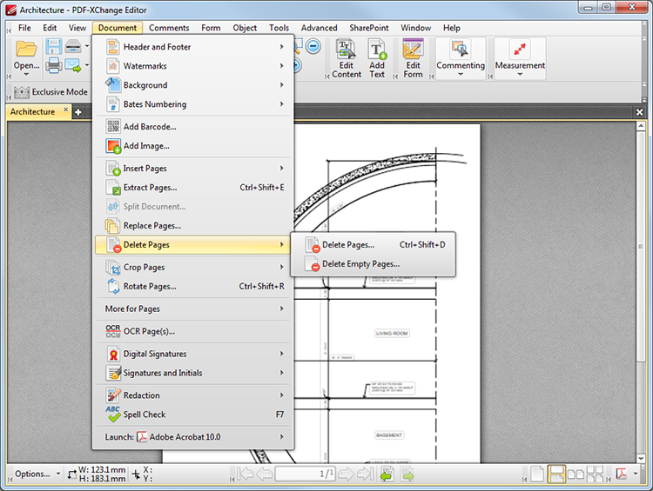The width and height of the screenshot is (653, 491).
Task: Click the go to last page arrow
Action: (x=365, y=474)
